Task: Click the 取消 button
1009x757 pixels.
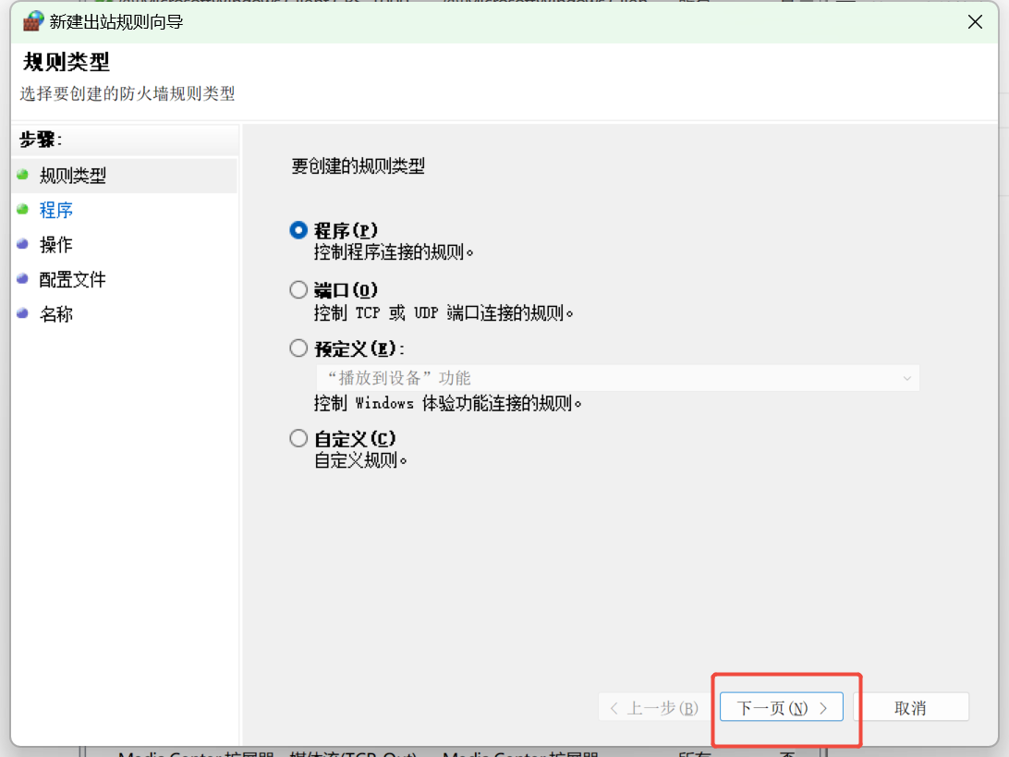Action: (910, 707)
